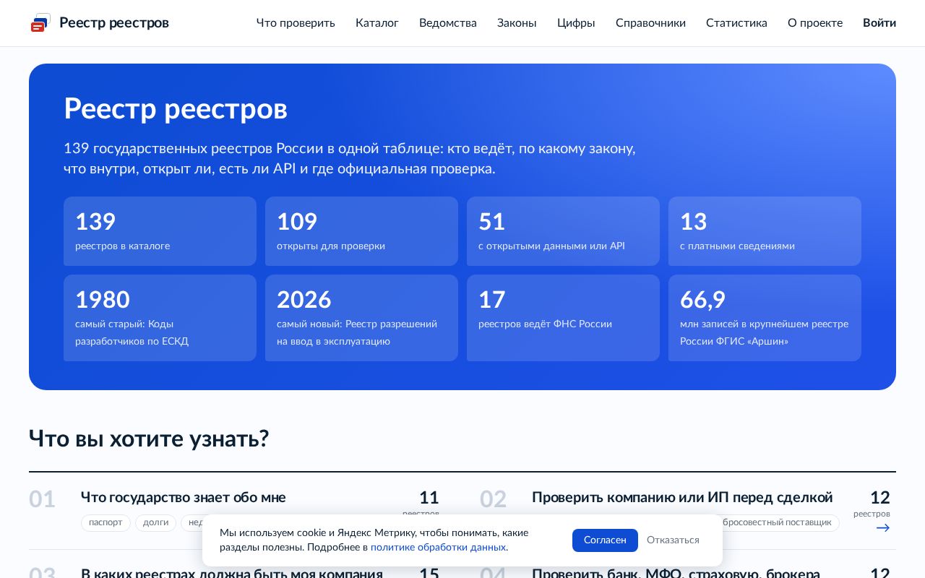This screenshot has height=578, width=925.
Task: Open 'Ведомства' in the top navigation
Action: (448, 23)
